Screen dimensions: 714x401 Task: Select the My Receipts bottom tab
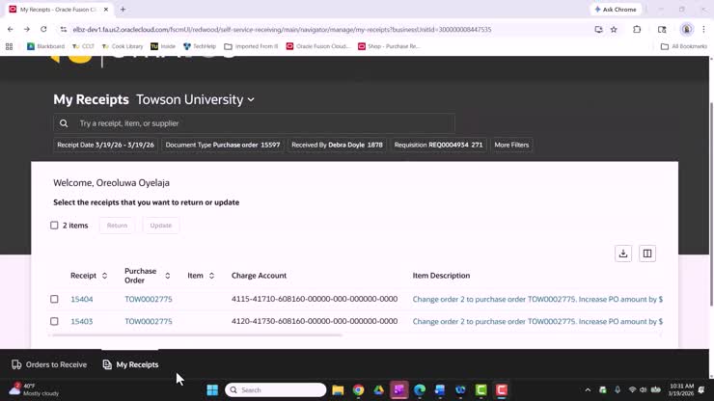click(x=130, y=364)
